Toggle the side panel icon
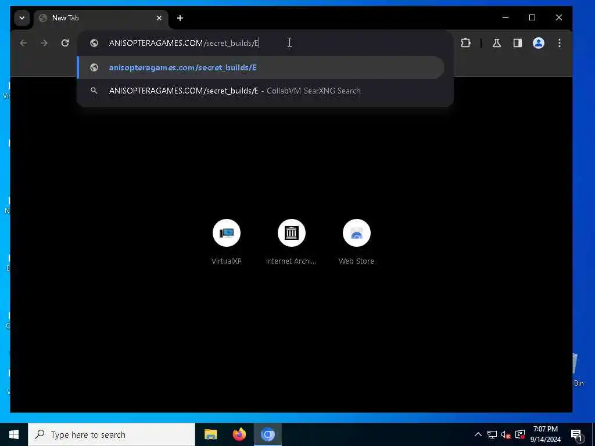 pos(518,43)
